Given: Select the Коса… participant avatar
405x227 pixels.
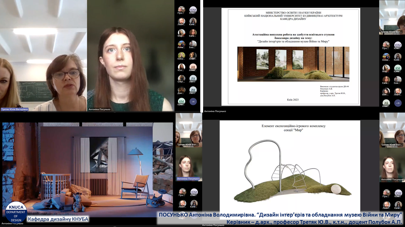Looking at the screenshot, I should (x=181, y=55).
